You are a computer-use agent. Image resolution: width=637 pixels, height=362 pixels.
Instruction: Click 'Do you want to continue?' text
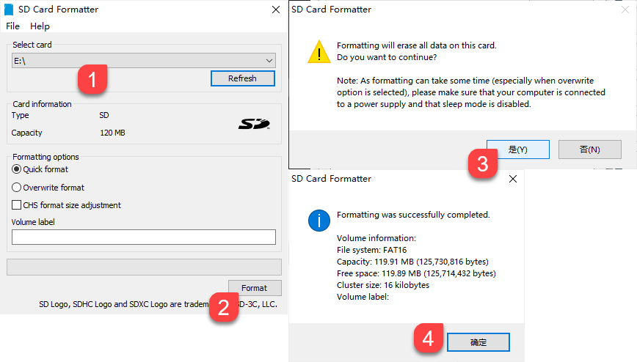pos(387,57)
